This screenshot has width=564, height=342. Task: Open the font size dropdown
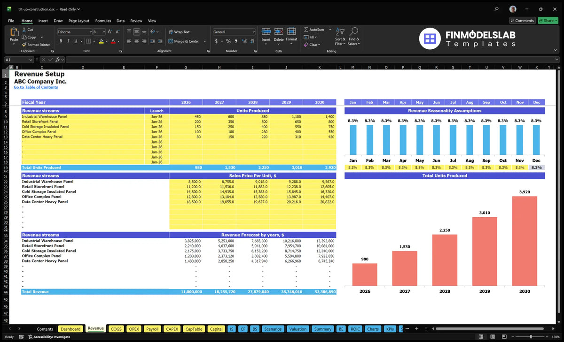(x=103, y=32)
